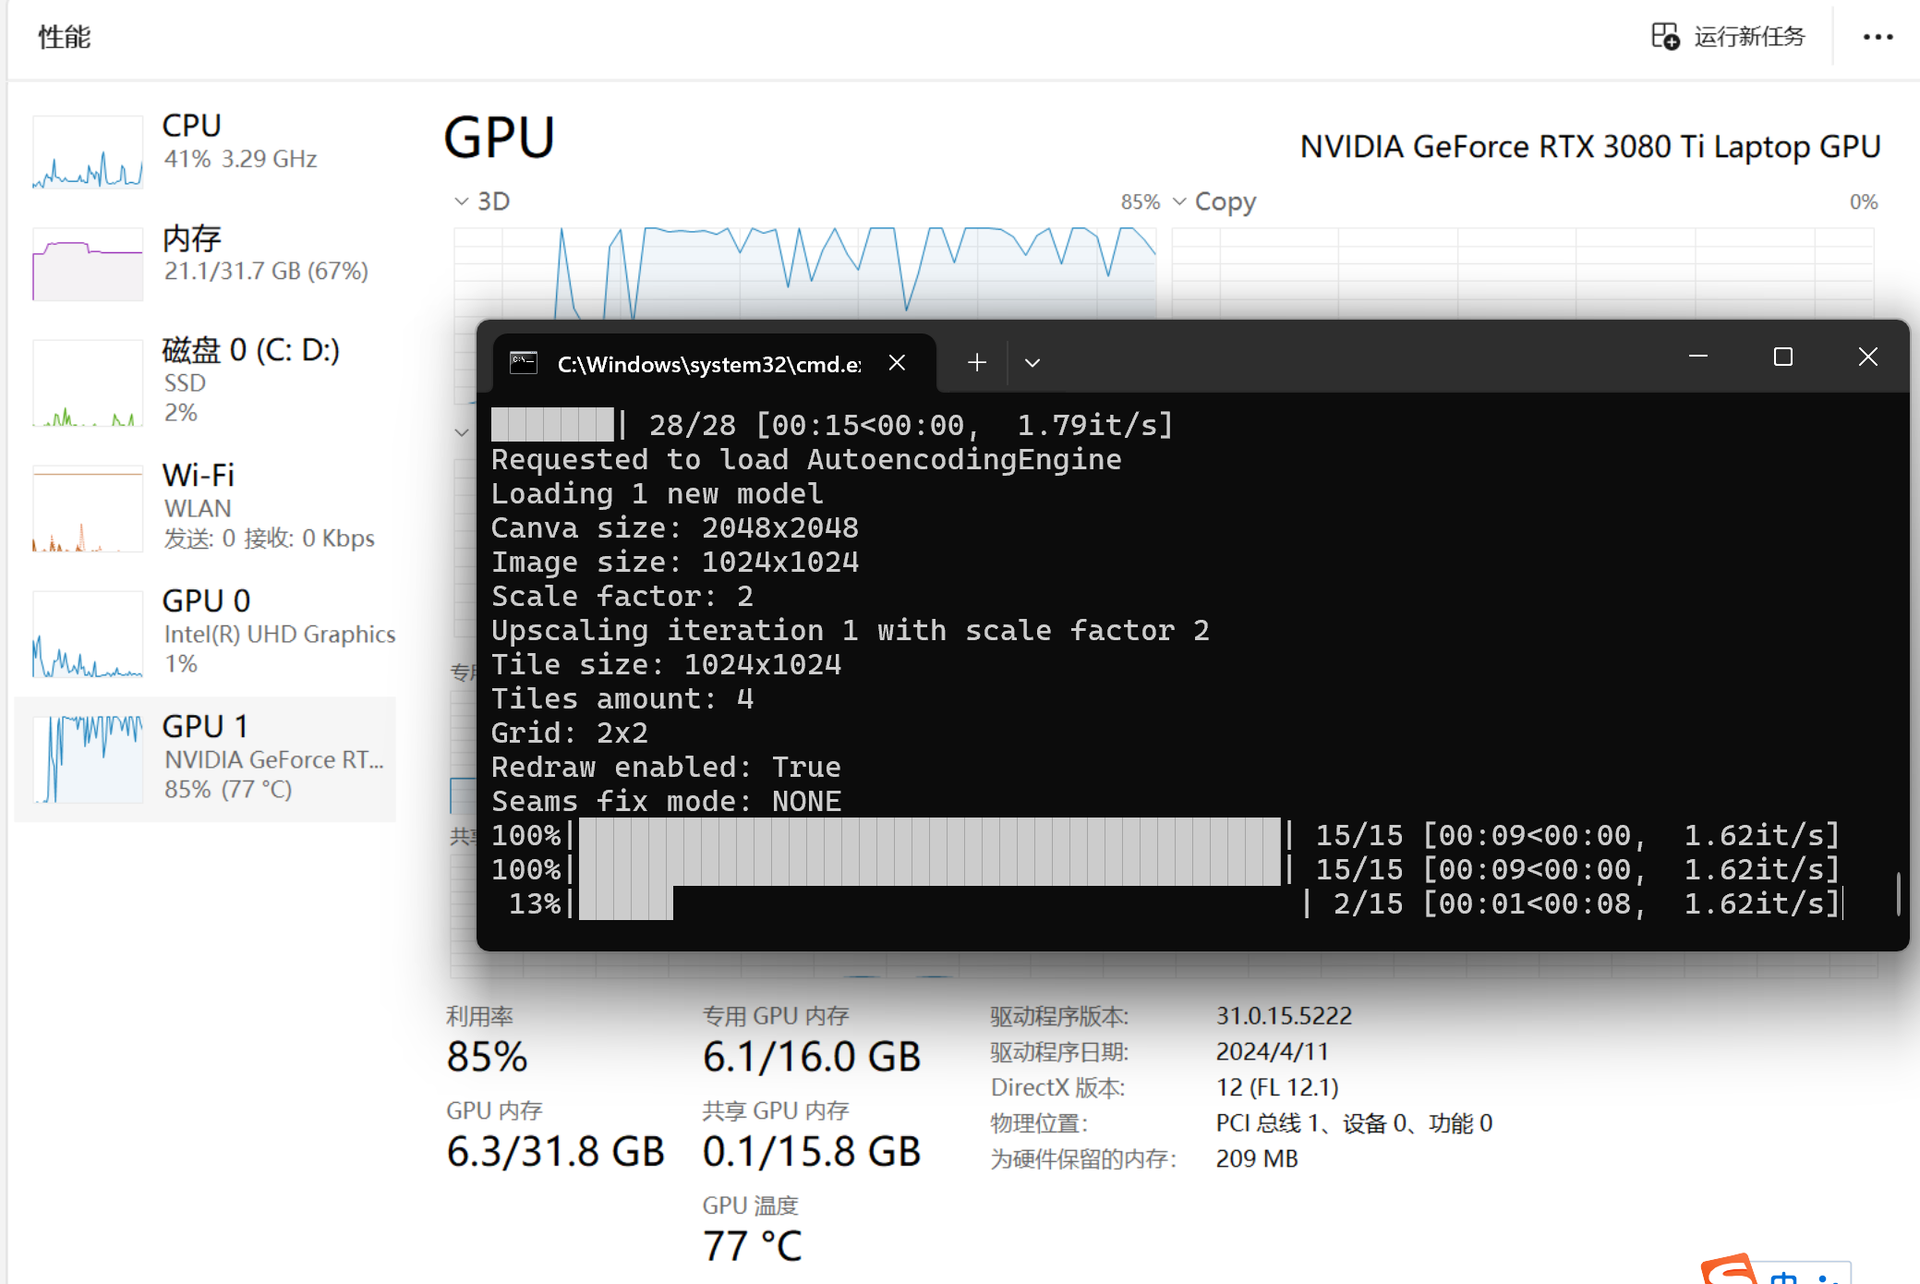Click the 209 MB reserved memory value

coord(1257,1158)
